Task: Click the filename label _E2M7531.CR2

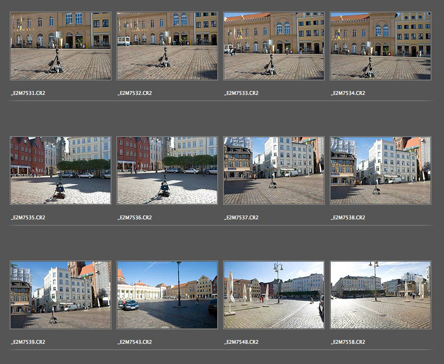Action: pos(28,93)
